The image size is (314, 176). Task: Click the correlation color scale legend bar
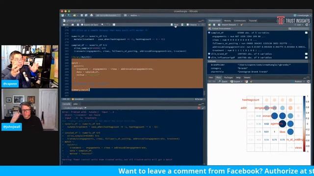tap(304, 124)
